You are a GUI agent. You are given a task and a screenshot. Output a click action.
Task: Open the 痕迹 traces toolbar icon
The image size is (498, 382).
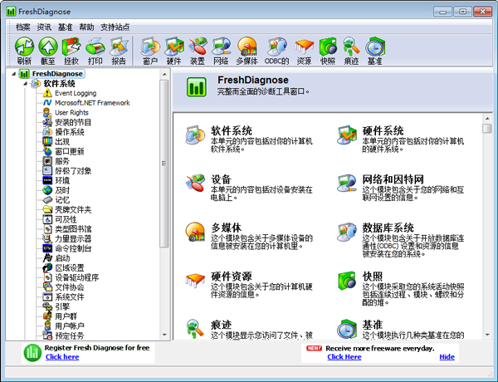coord(351,51)
